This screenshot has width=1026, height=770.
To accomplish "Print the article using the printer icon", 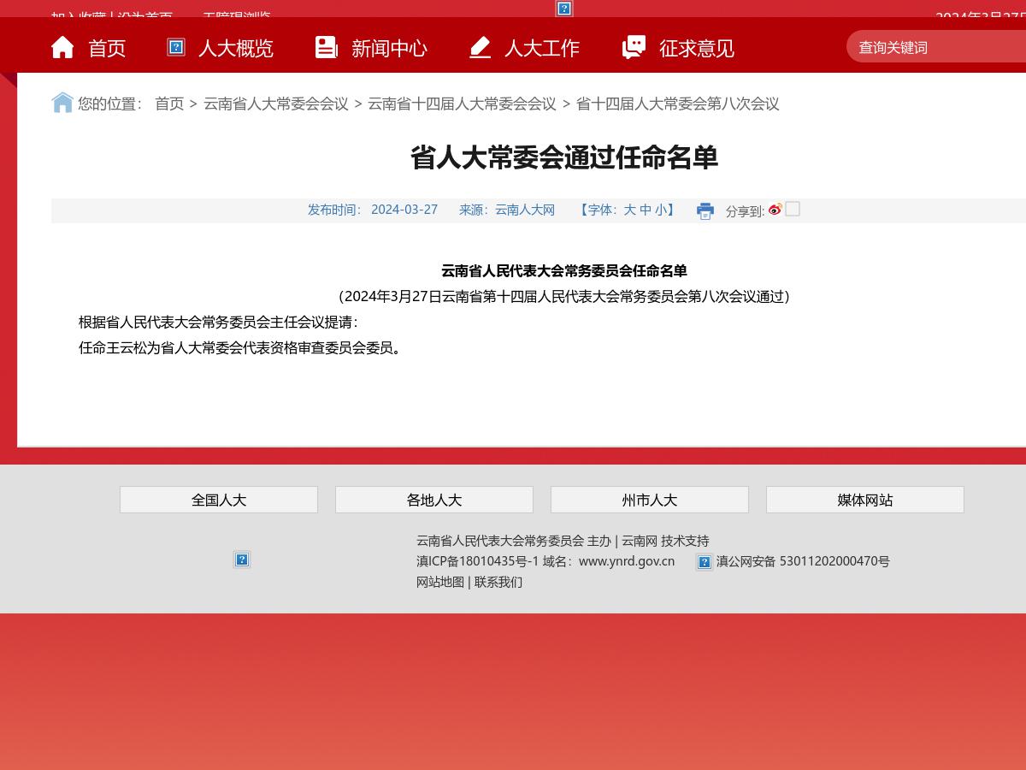I will [705, 210].
